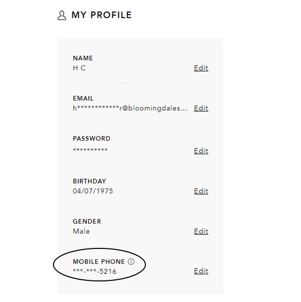Screen dimensions: 301x302
Task: Edit the Name field
Action: pos(201,68)
